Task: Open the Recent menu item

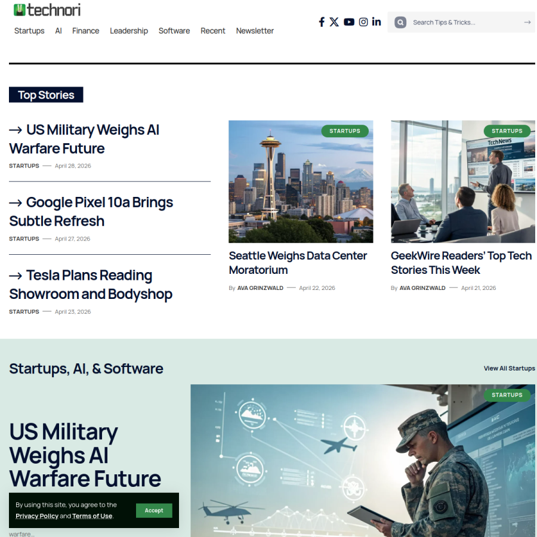Action: (212, 31)
